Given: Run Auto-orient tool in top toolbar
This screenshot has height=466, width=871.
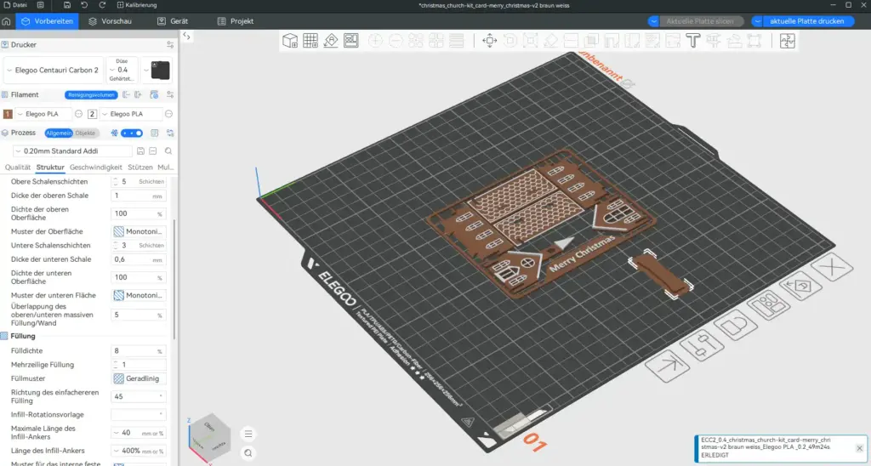Looking at the screenshot, I should (331, 41).
